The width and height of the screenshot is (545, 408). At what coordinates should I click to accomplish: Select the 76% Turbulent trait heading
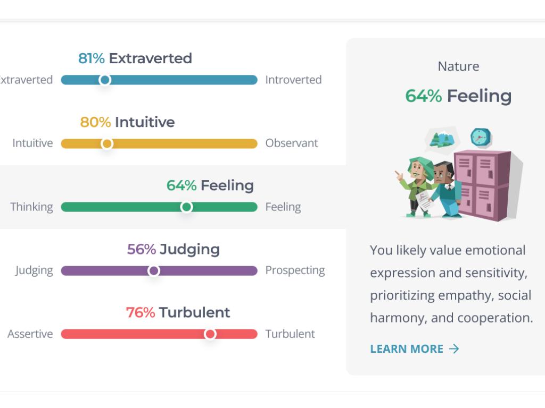point(178,312)
